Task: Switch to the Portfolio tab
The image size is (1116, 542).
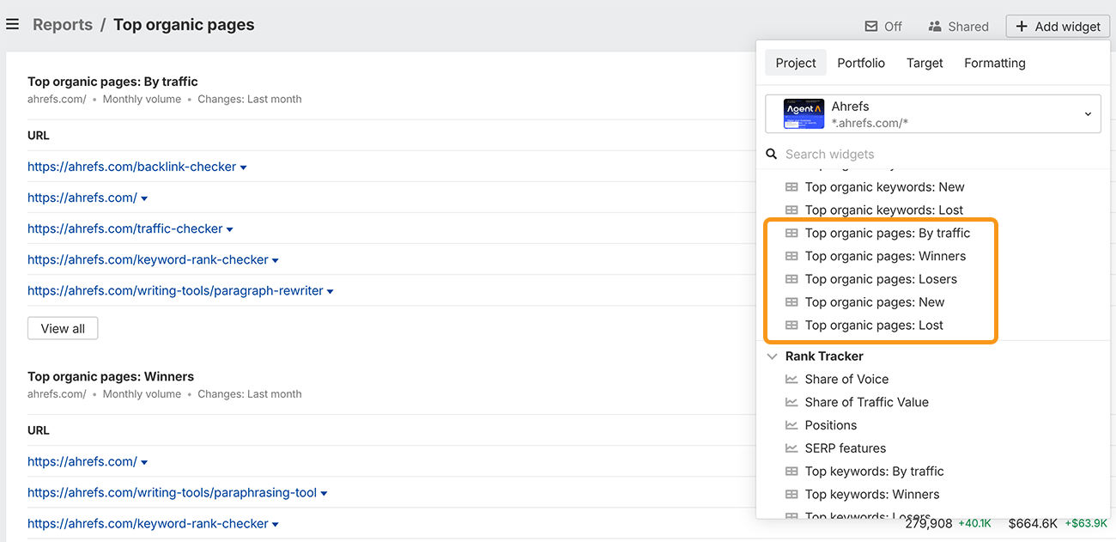Action: point(861,63)
